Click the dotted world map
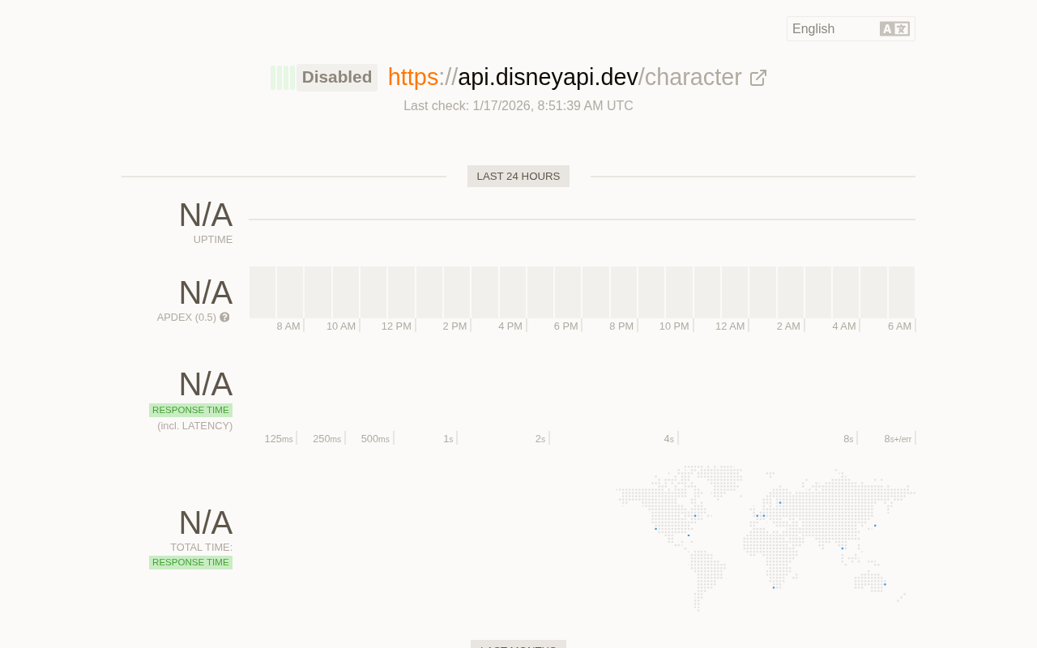The height and width of the screenshot is (648, 1037). click(x=765, y=538)
